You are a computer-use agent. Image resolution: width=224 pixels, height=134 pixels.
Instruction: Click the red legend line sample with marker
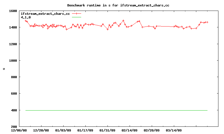76,14
